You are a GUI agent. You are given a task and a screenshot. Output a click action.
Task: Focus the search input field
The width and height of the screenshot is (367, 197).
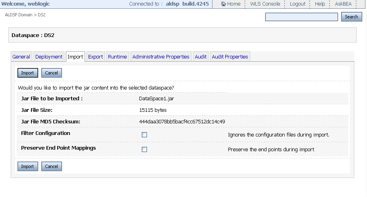(x=301, y=17)
